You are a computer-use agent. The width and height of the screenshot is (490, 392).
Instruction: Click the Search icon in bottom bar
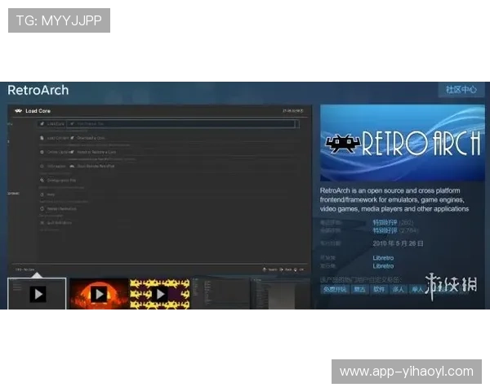[264, 269]
